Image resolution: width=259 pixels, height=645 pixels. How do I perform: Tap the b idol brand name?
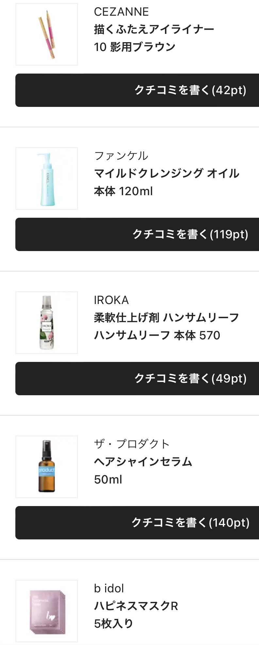(x=109, y=588)
